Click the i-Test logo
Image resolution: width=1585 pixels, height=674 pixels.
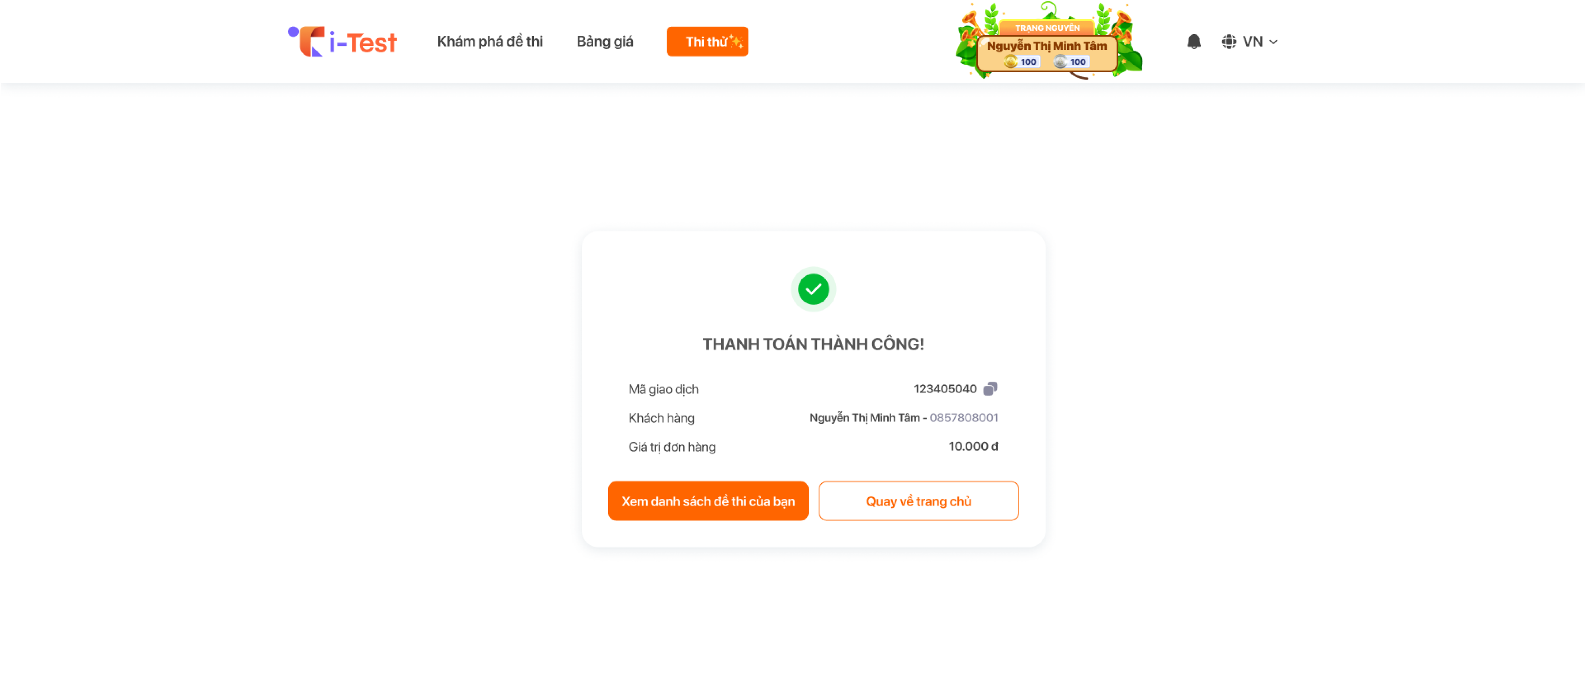[342, 41]
